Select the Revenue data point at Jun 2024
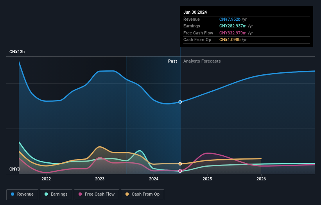The height and width of the screenshot is (205, 321). 180,102
